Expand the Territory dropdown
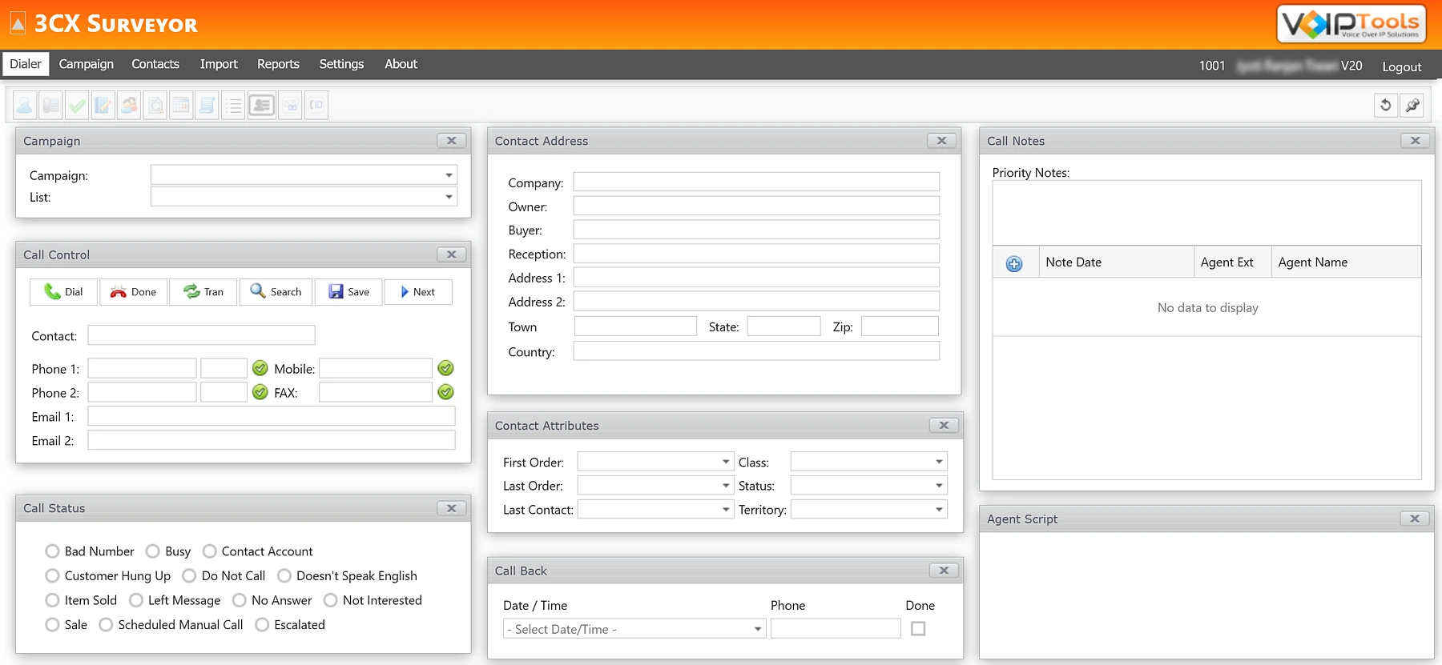Image resolution: width=1442 pixels, height=665 pixels. click(x=939, y=510)
